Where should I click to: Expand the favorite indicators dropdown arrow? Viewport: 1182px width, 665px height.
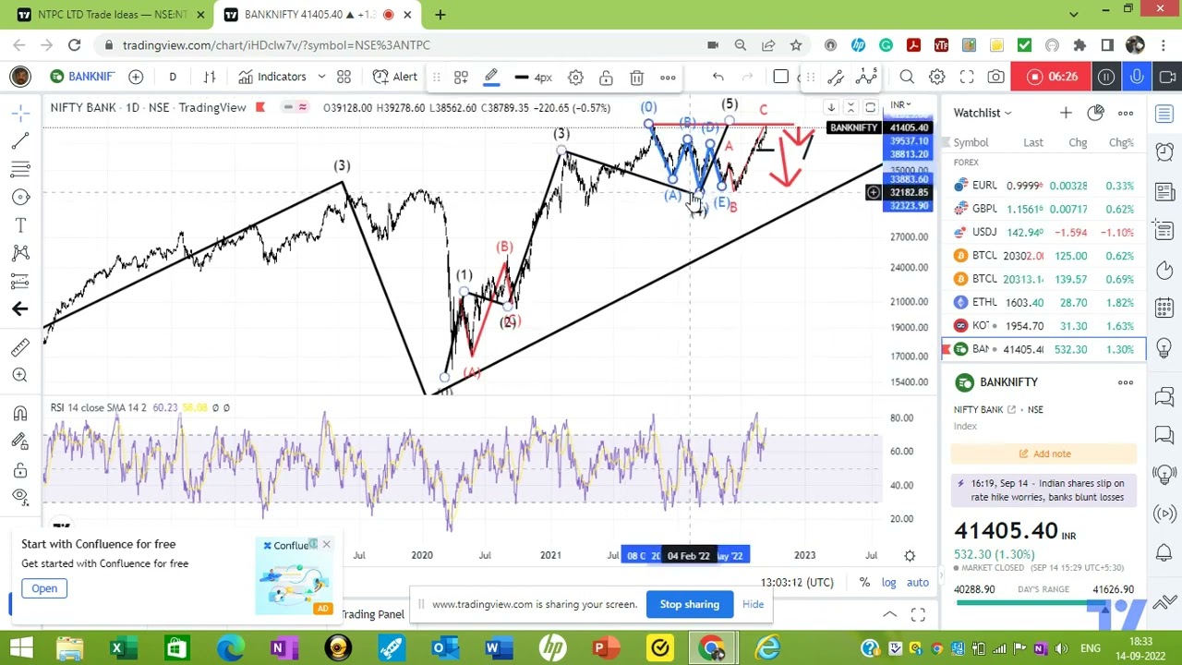point(321,77)
